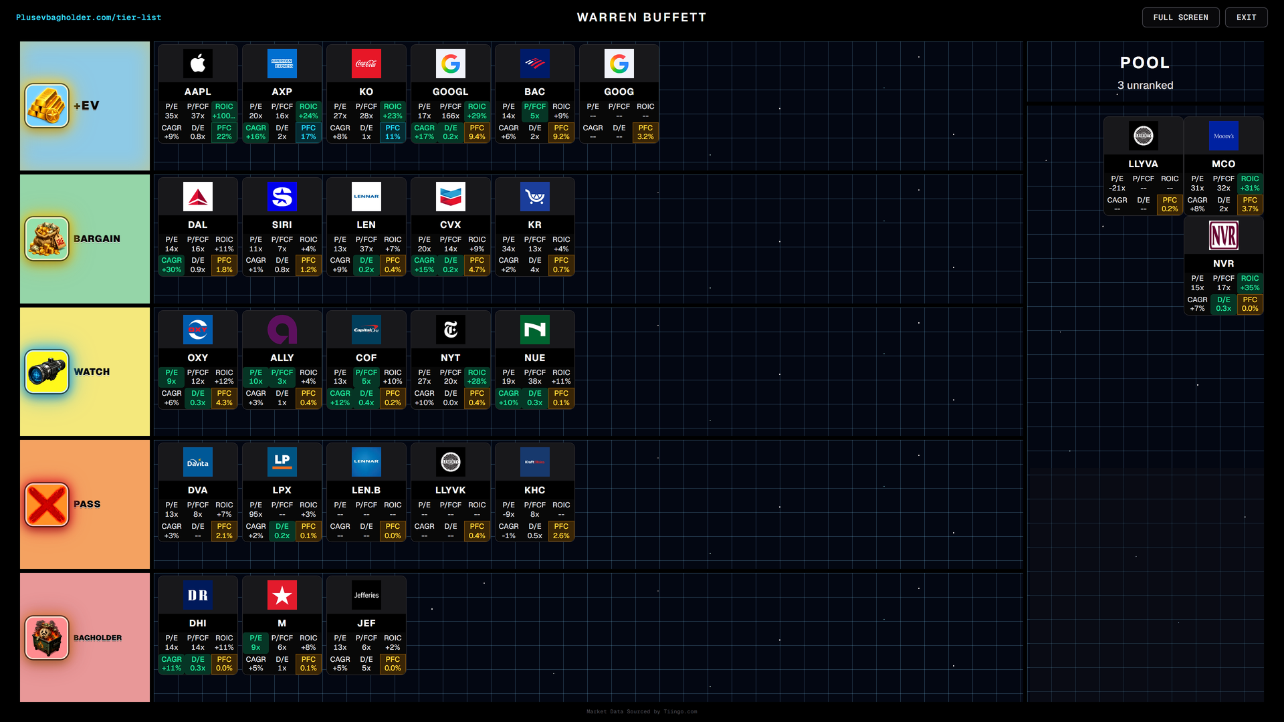Click the FULL SCREEN button
The width and height of the screenshot is (1284, 722).
click(1180, 17)
